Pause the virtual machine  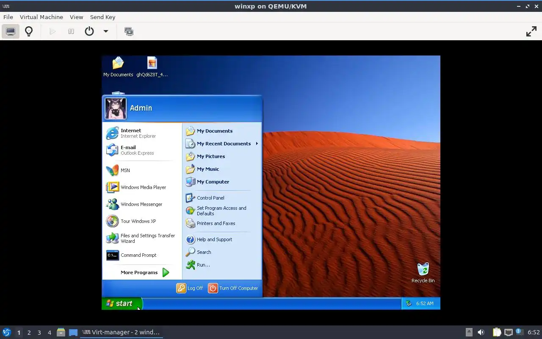[71, 31]
